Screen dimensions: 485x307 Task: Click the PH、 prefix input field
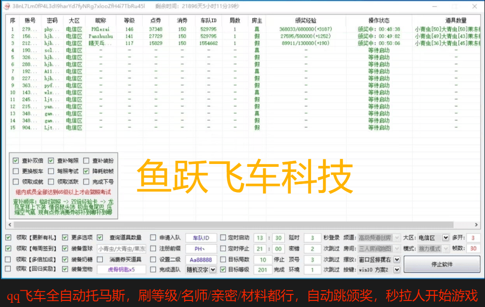pyautogui.click(x=201, y=249)
